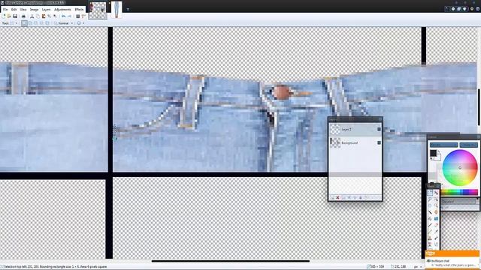Image resolution: width=481 pixels, height=270 pixels.
Task: Select the Zoom magnifier tool
Action: pyautogui.click(x=436, y=205)
